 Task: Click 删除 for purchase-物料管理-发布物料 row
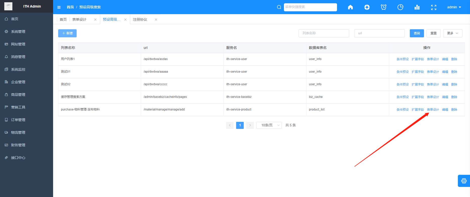454,110
